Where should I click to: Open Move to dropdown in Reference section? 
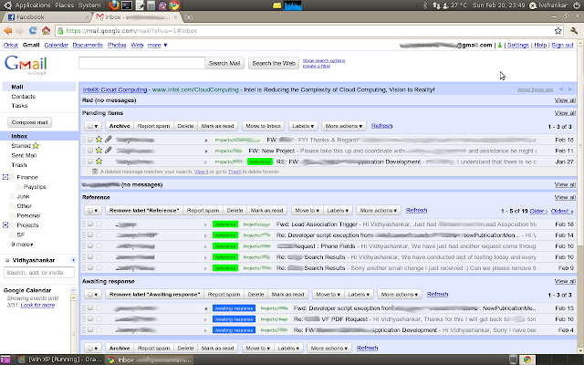[x=308, y=210]
